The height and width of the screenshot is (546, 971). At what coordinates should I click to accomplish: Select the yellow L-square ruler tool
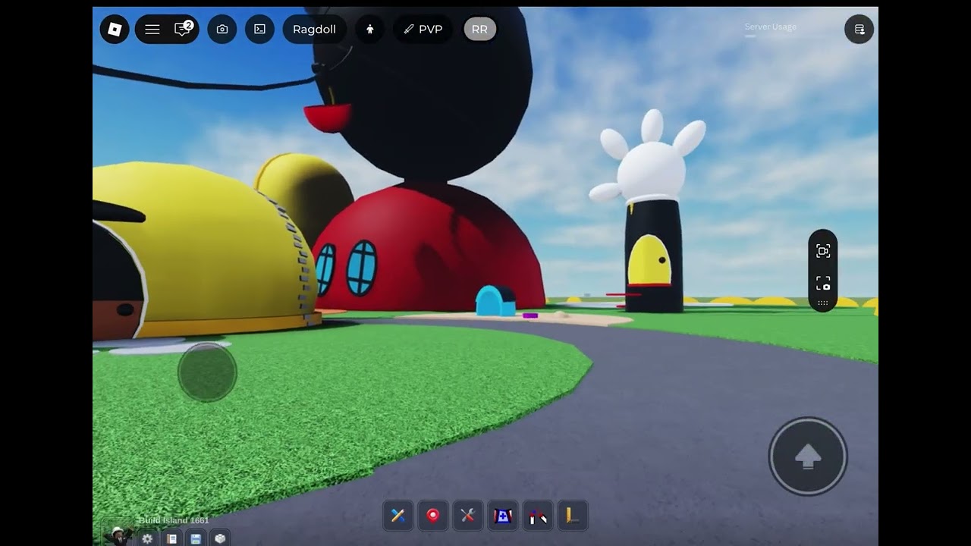click(x=573, y=516)
